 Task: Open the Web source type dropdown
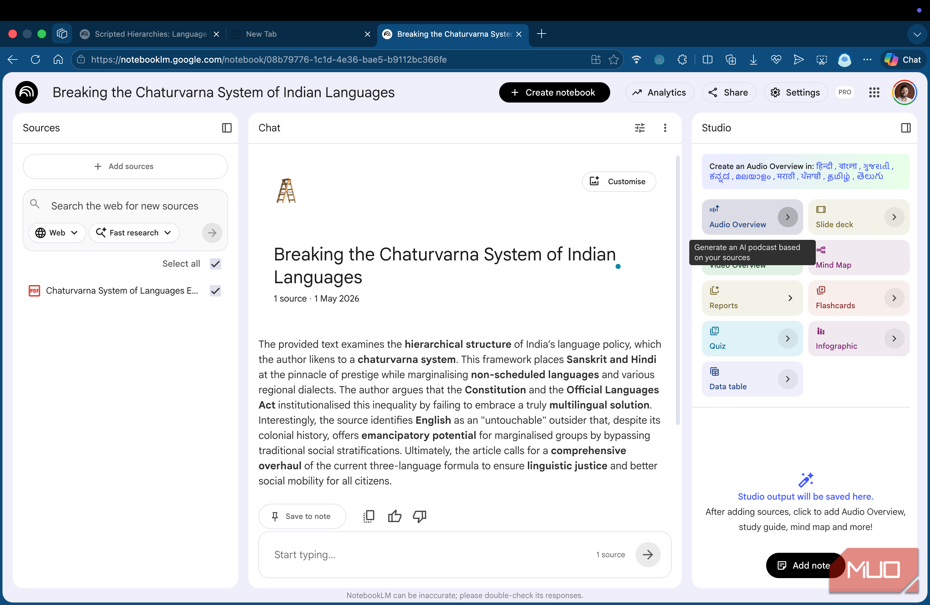coord(57,233)
